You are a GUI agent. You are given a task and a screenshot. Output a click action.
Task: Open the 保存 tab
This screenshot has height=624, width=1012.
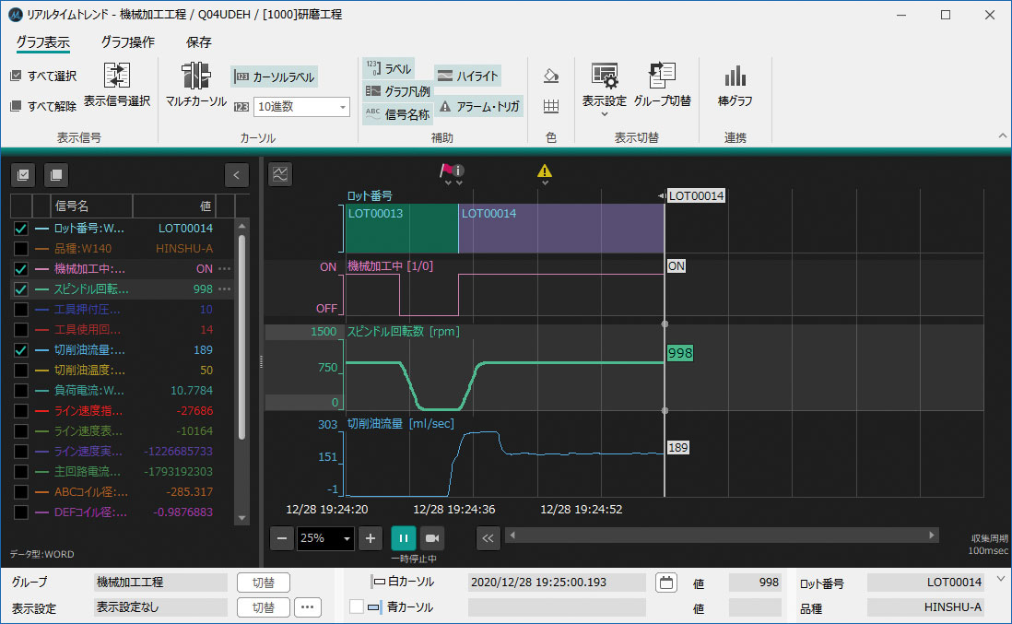(x=198, y=42)
